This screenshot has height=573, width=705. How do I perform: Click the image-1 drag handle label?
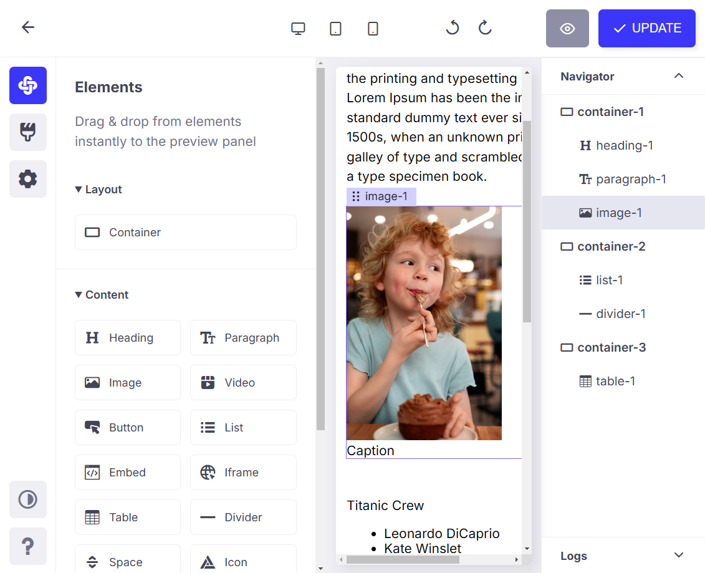pyautogui.click(x=381, y=197)
